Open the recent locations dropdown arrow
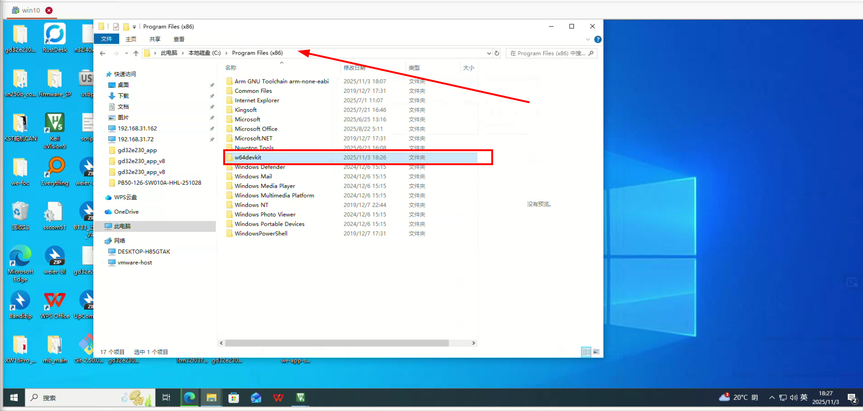Viewport: 863px width, 411px height. pyautogui.click(x=127, y=53)
